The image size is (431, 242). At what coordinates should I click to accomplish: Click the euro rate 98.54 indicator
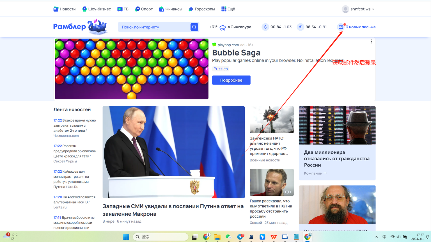pos(312,27)
